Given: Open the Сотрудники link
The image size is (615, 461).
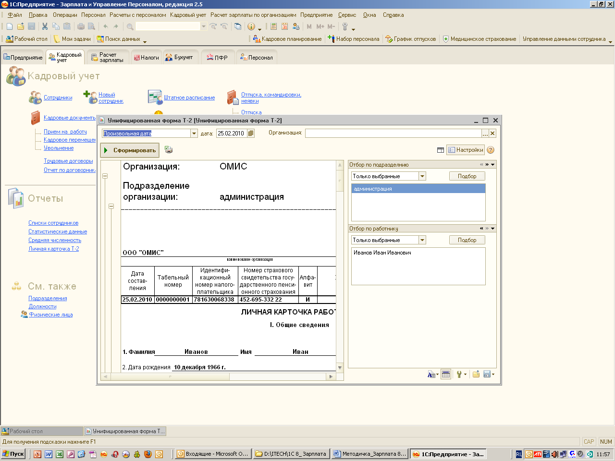Looking at the screenshot, I should click(58, 97).
